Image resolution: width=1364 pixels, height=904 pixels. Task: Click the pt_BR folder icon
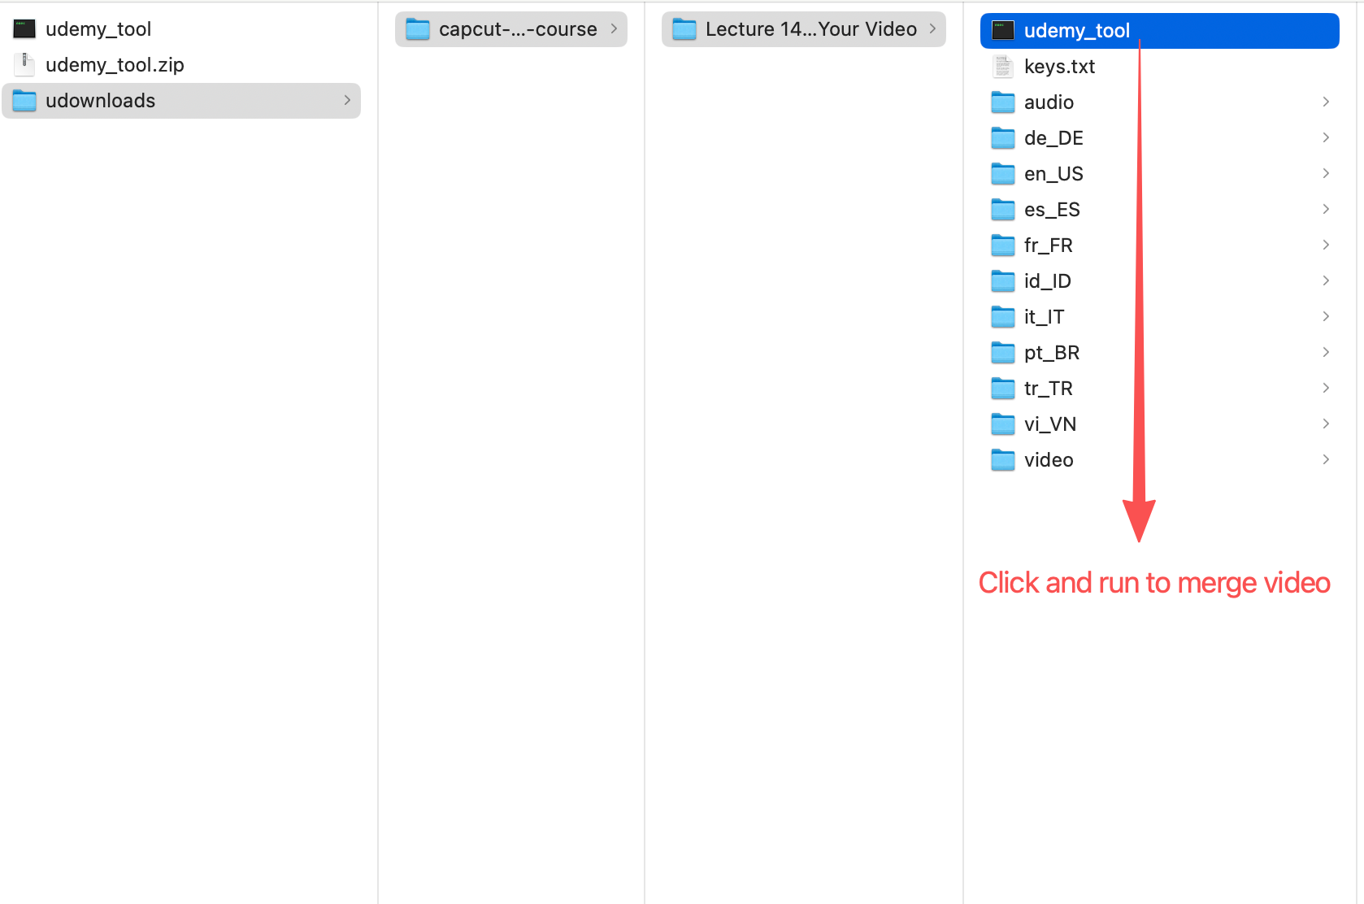(x=1003, y=353)
